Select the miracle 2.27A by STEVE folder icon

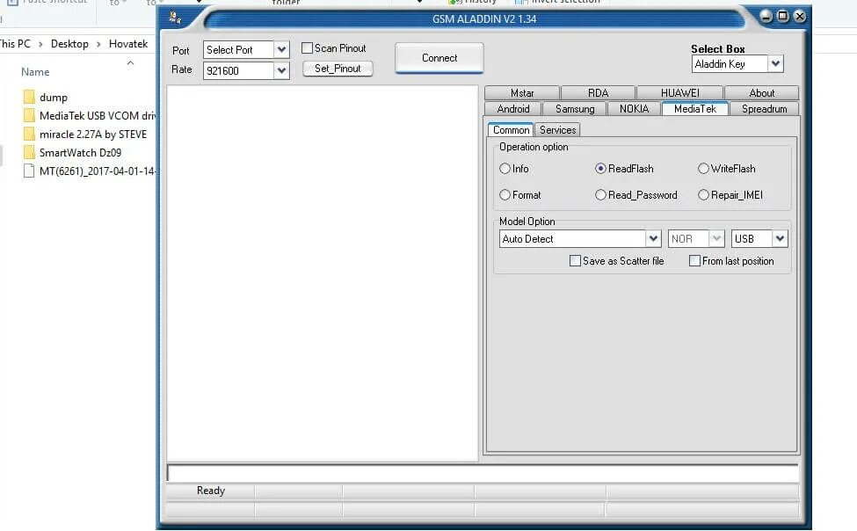(30, 135)
